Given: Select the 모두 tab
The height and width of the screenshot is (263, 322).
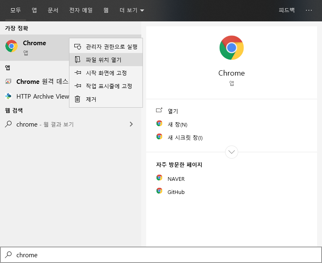Looking at the screenshot, I should [x=16, y=10].
